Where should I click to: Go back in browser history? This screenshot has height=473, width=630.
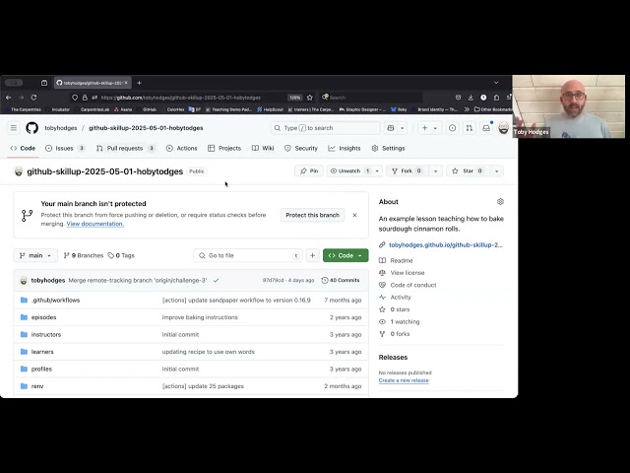click(9, 98)
